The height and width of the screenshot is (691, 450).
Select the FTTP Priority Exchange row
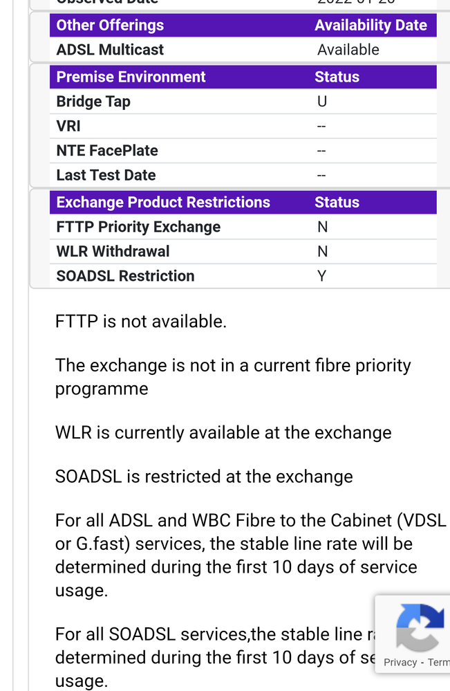click(x=243, y=227)
